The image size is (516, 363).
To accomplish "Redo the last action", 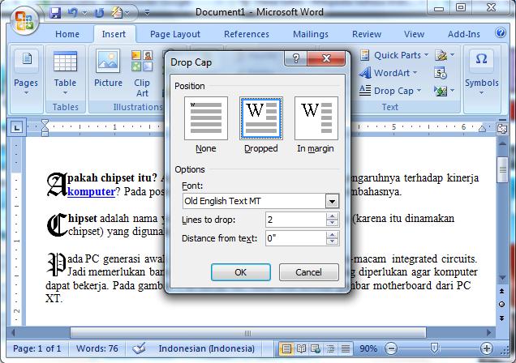I will pos(99,13).
